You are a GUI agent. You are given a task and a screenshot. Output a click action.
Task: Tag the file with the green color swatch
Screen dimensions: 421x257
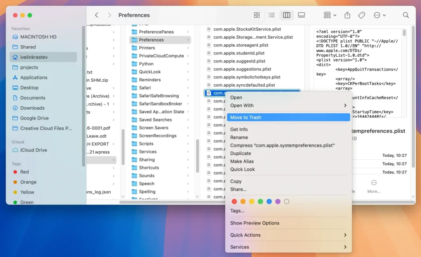(261, 202)
